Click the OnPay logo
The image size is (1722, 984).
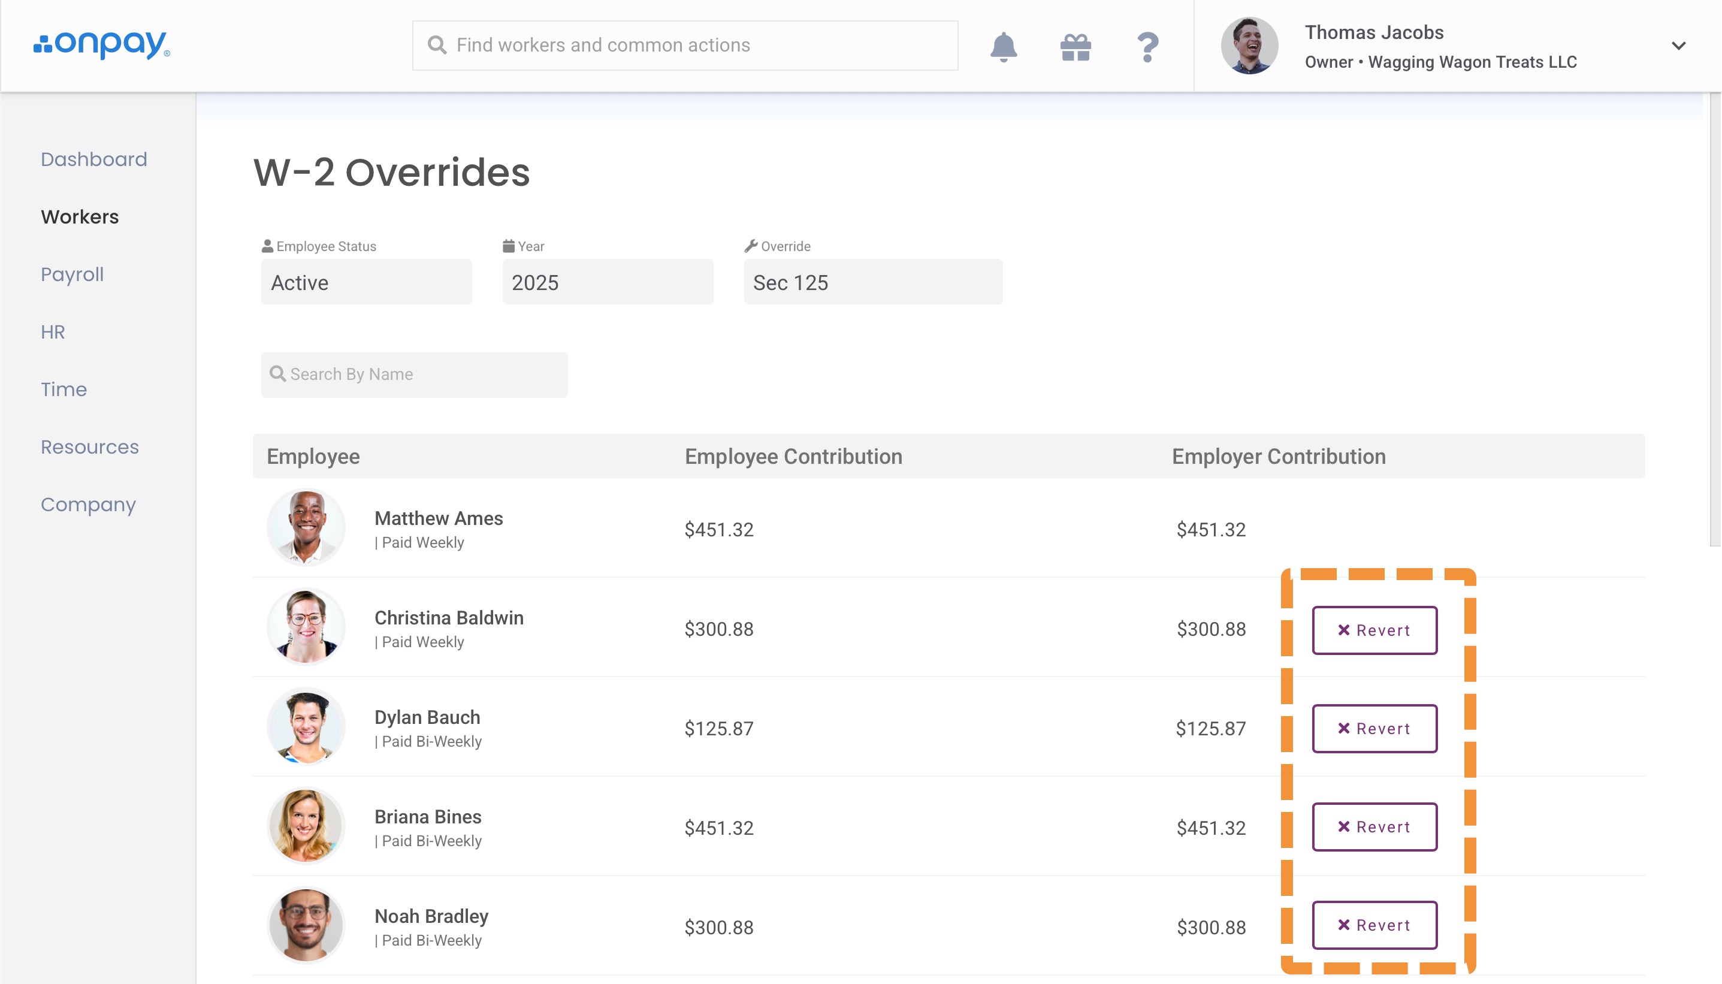[101, 44]
